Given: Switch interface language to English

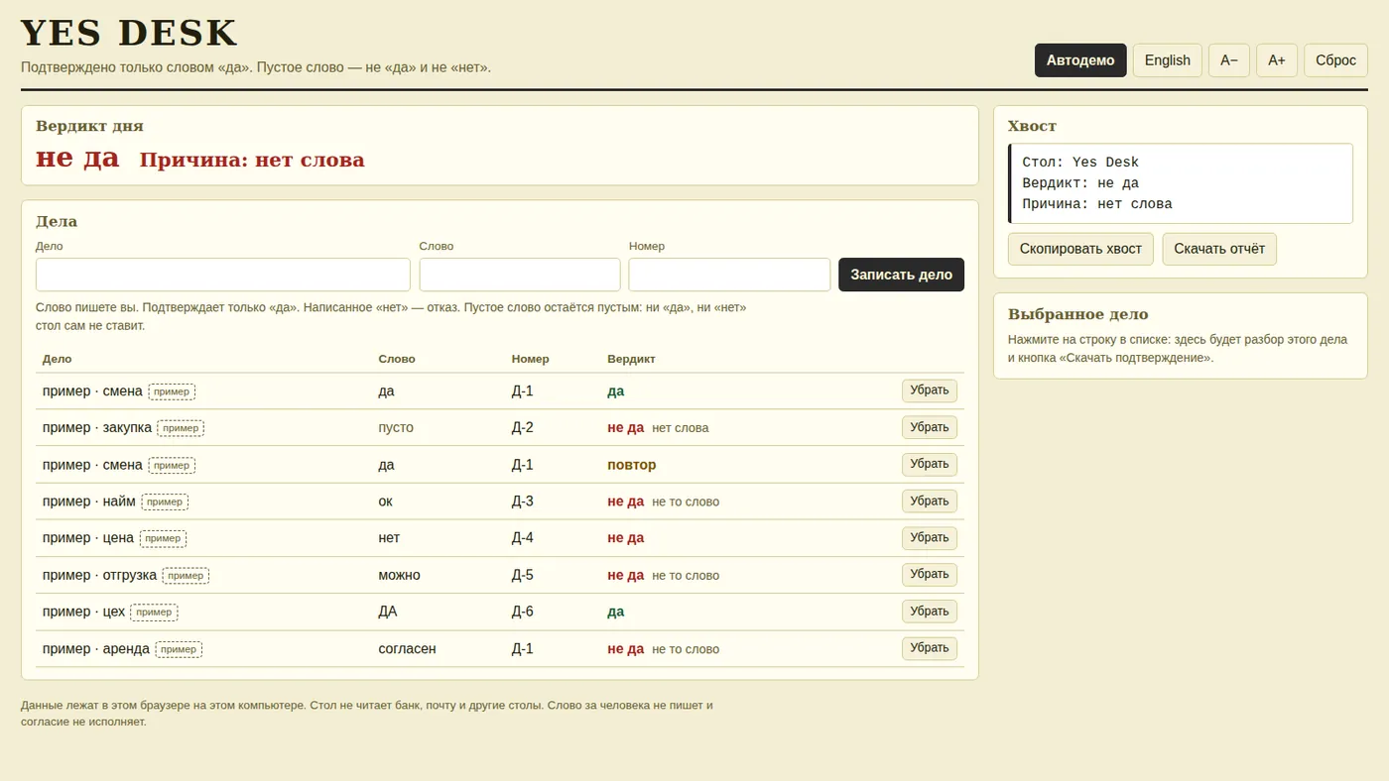Looking at the screenshot, I should pos(1168,60).
